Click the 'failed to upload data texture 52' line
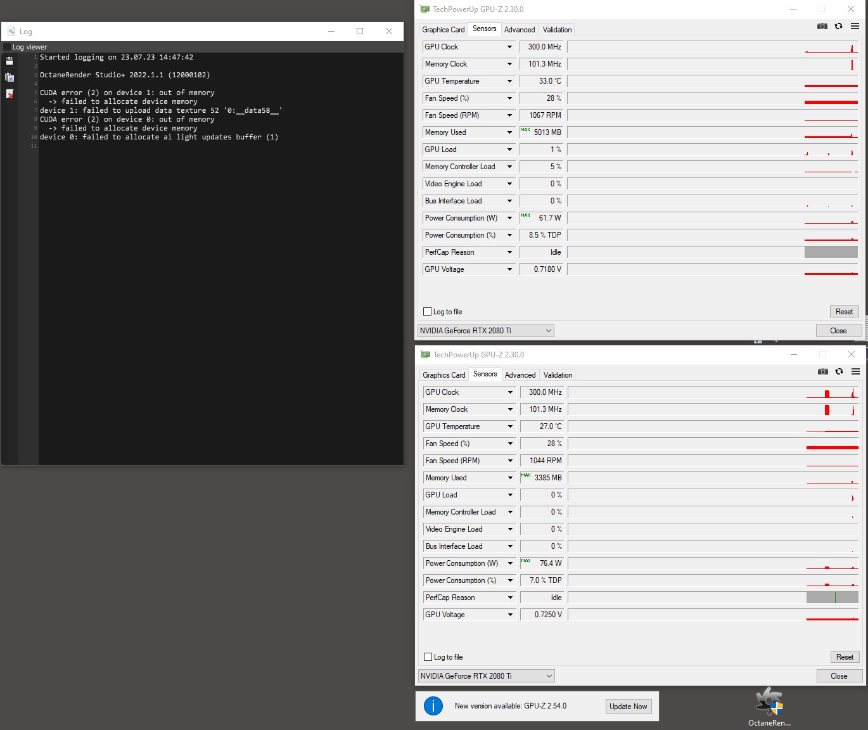 pos(161,110)
